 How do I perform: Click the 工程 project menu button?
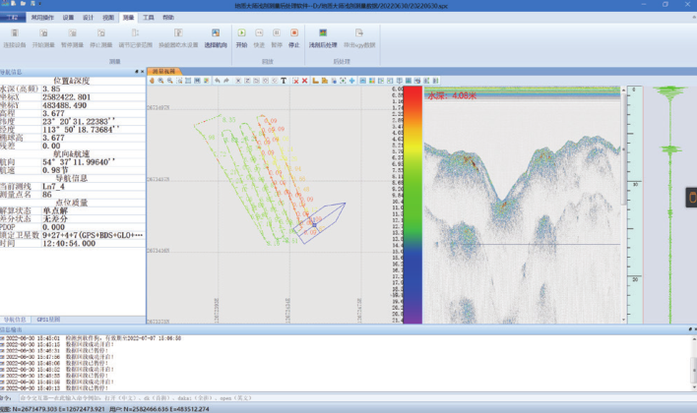[13, 18]
